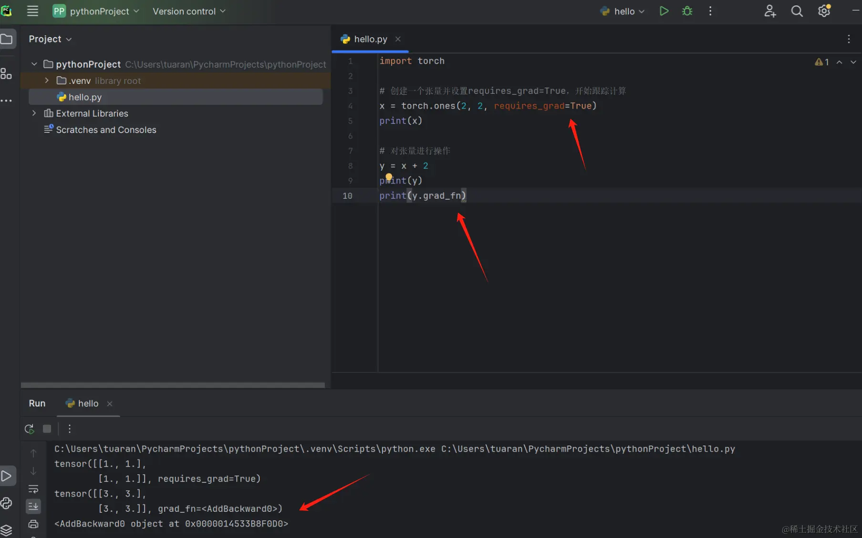The height and width of the screenshot is (538, 862).
Task: Open hello run configuration dropdown
Action: pyautogui.click(x=622, y=11)
